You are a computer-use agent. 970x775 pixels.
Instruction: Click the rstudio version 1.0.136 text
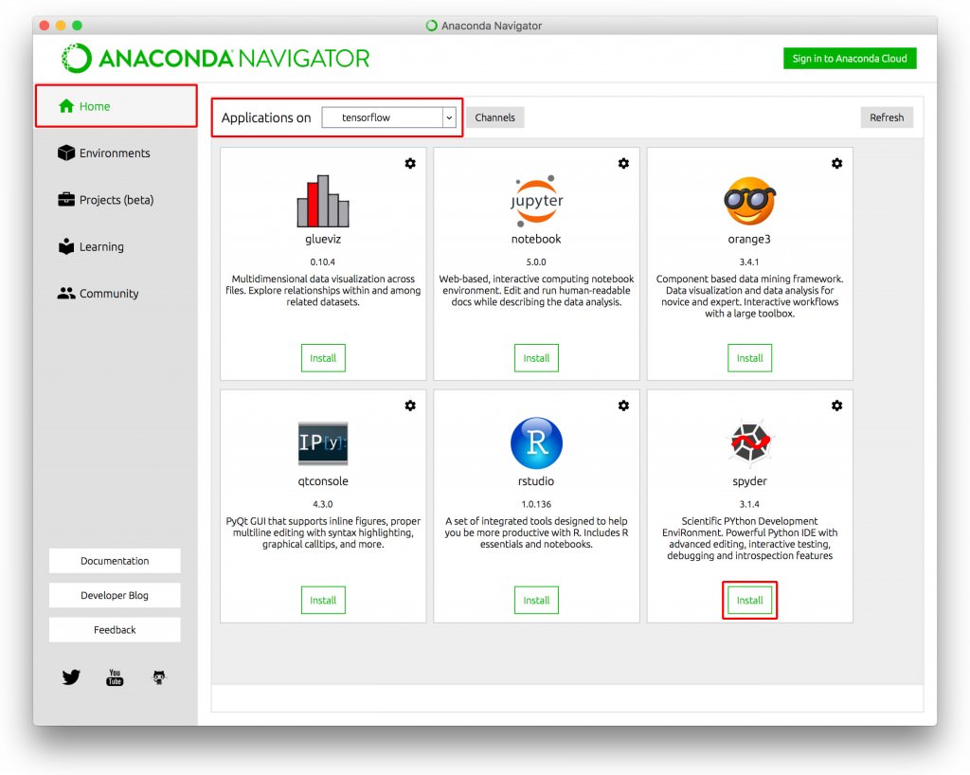(536, 504)
